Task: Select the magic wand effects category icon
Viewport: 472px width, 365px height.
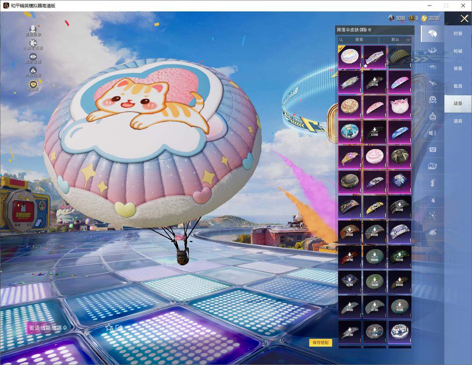Action: (433, 216)
